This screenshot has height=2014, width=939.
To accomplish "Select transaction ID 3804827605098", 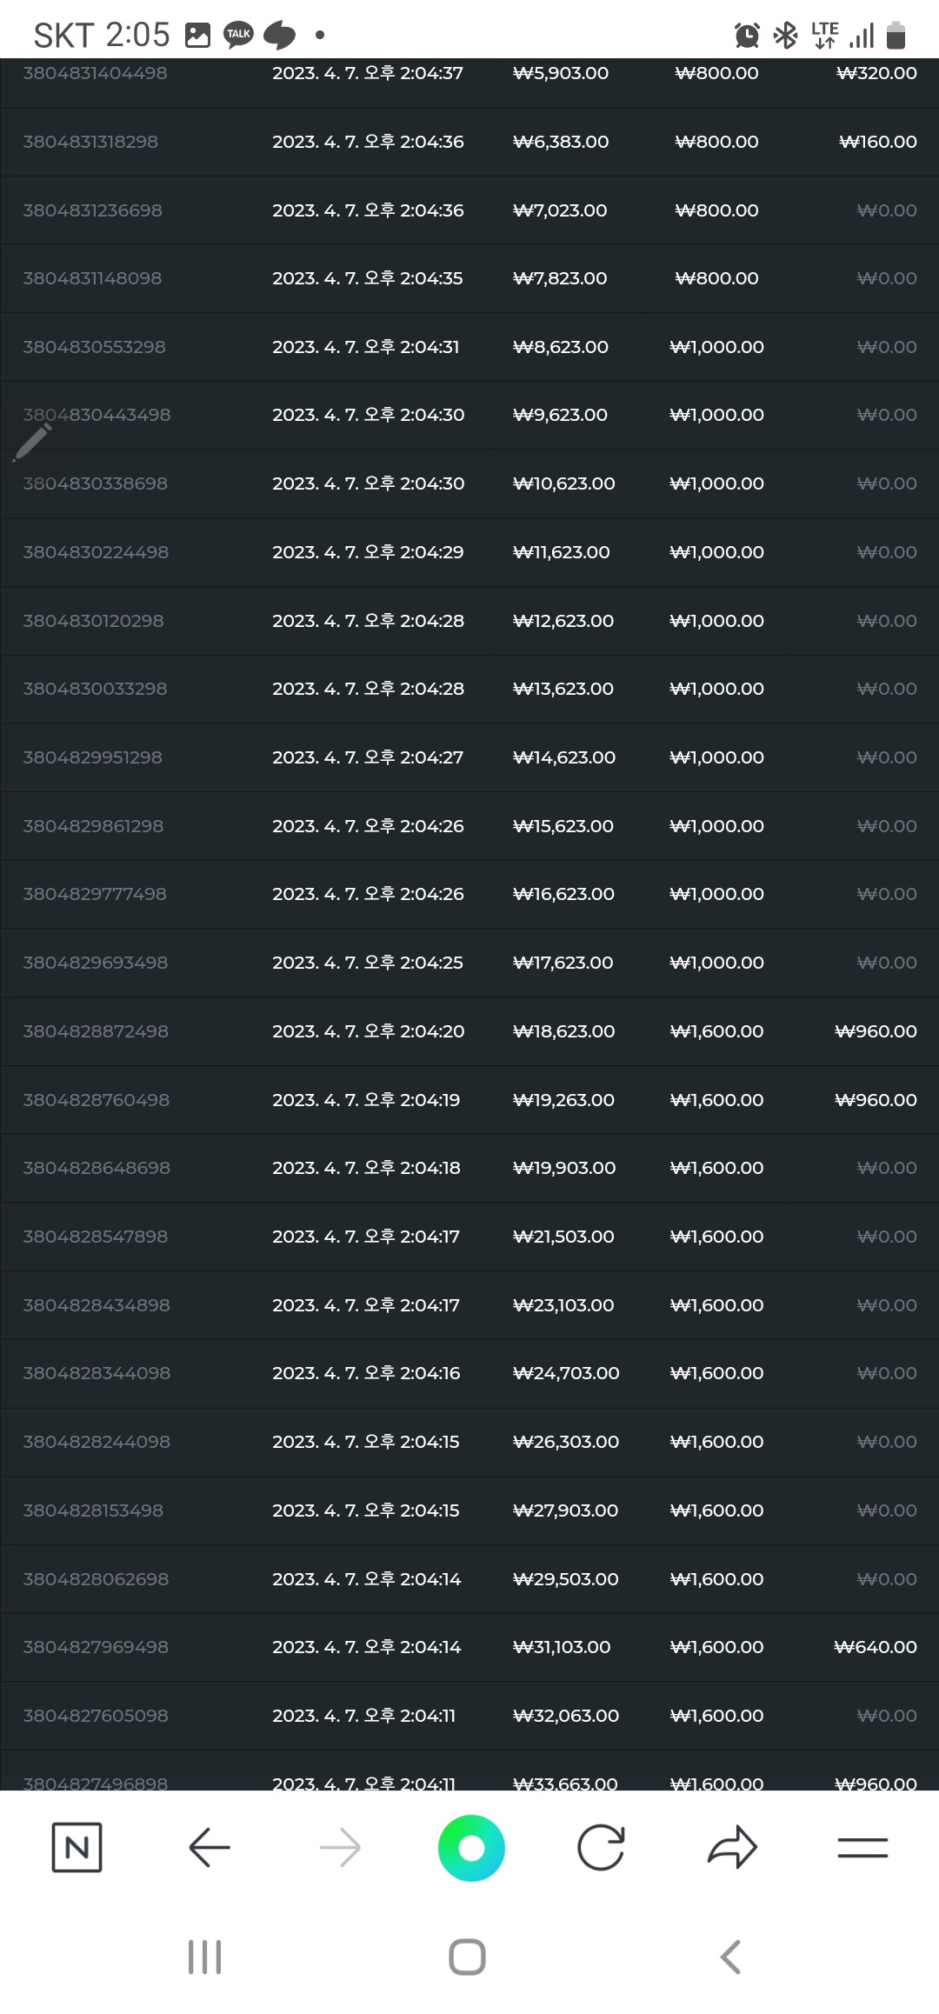I will [x=96, y=1716].
